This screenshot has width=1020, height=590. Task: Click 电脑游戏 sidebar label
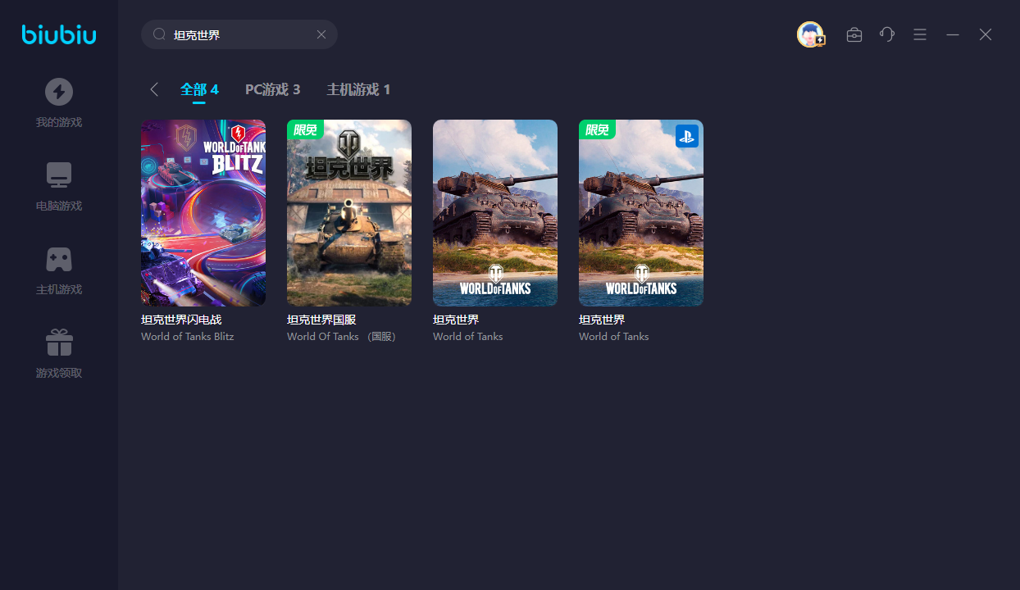[x=59, y=206]
